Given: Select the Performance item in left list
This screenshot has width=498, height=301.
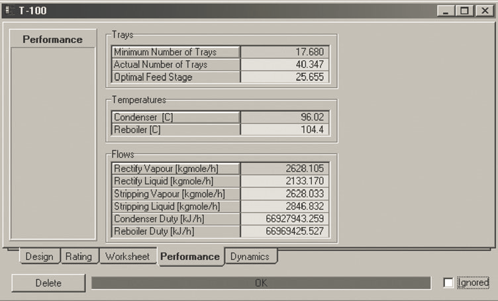Looking at the screenshot, I should pyautogui.click(x=53, y=40).
